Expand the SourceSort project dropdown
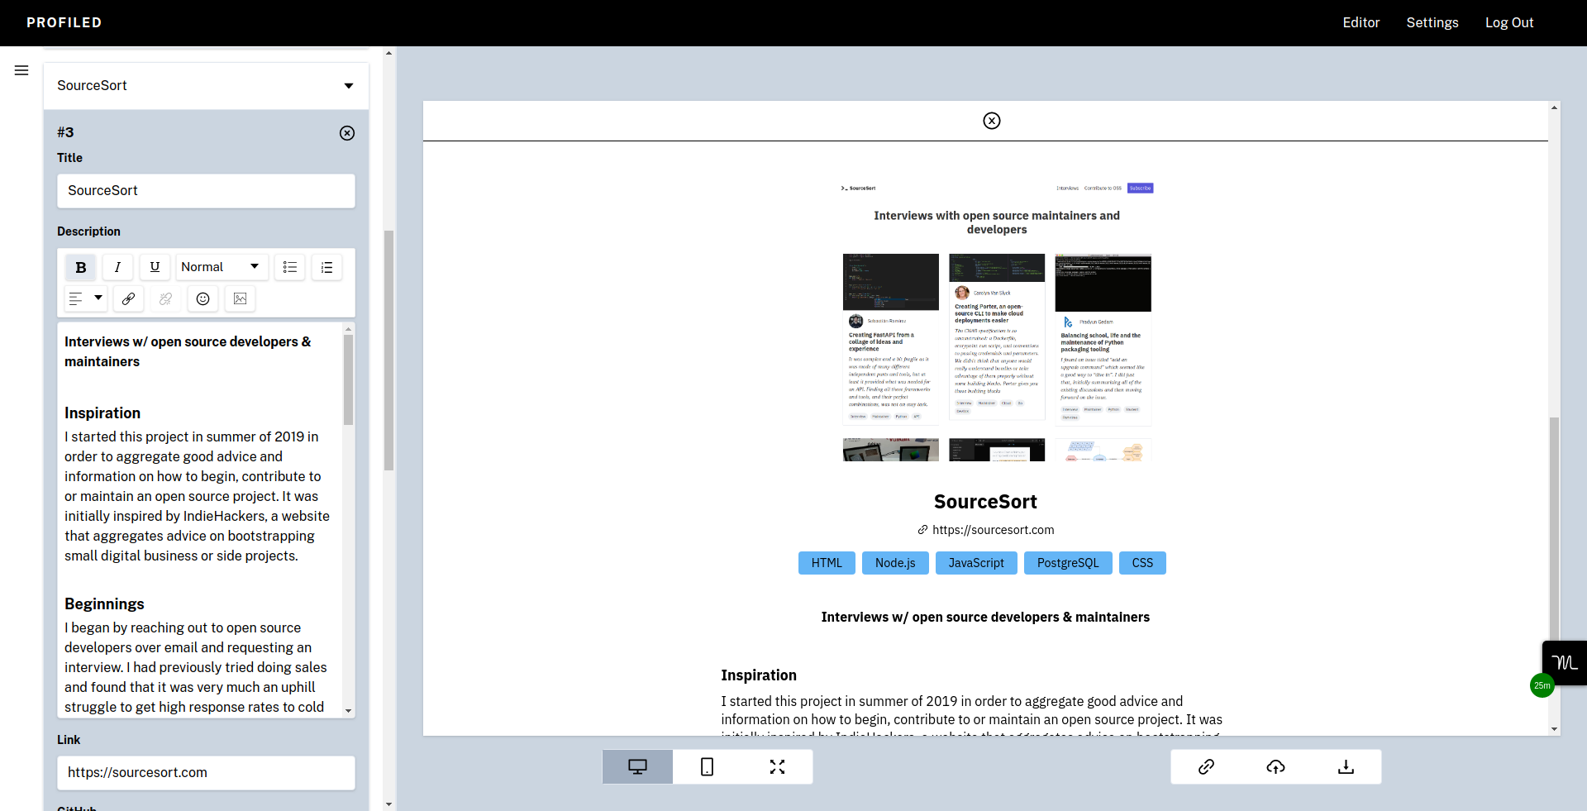 [206, 85]
